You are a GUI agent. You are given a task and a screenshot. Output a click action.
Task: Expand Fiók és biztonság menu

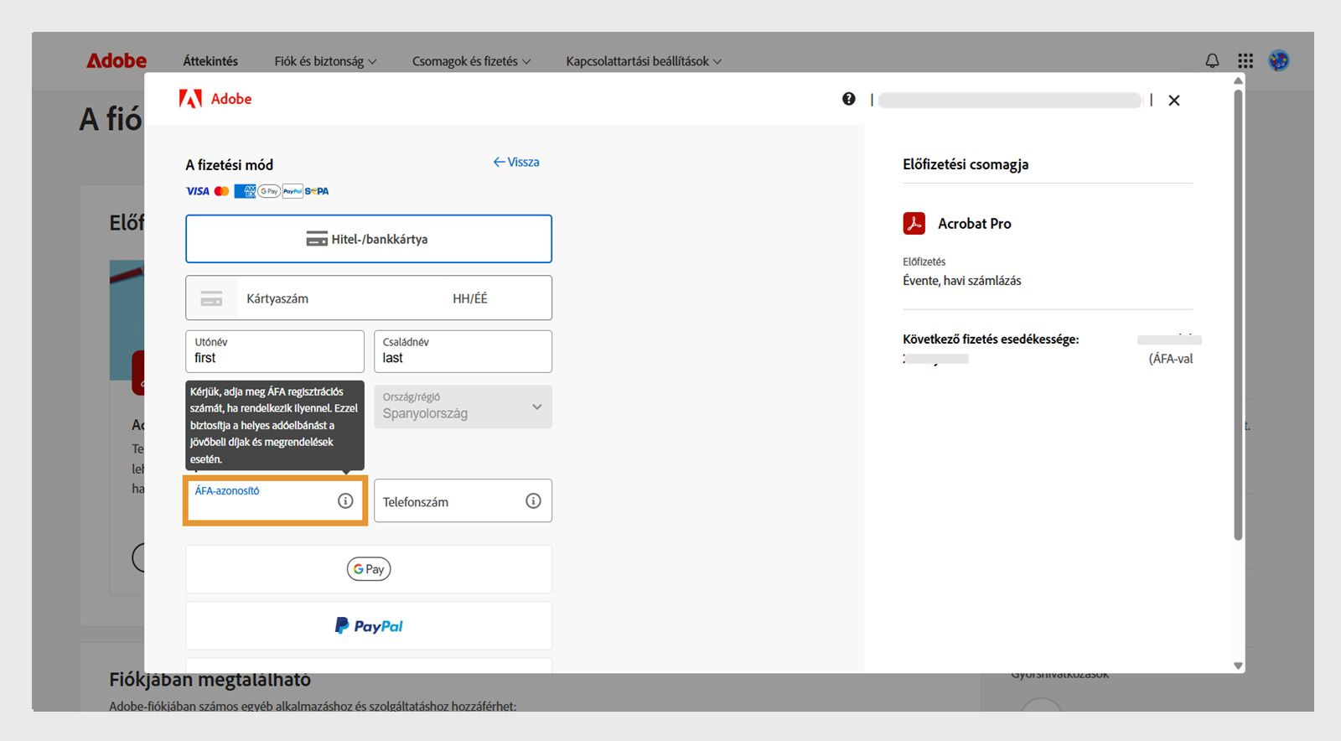(325, 61)
